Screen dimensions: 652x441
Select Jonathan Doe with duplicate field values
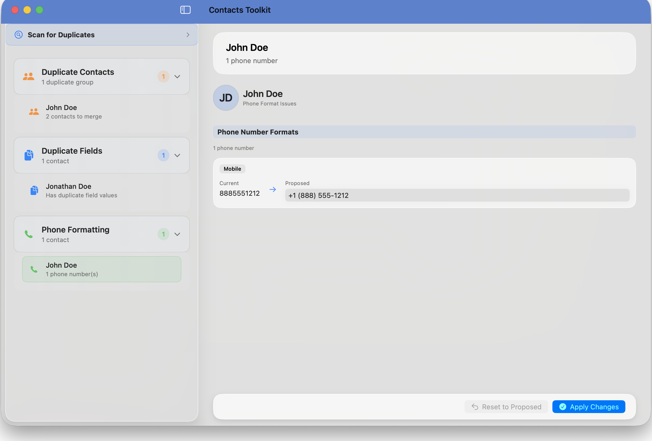[101, 190]
